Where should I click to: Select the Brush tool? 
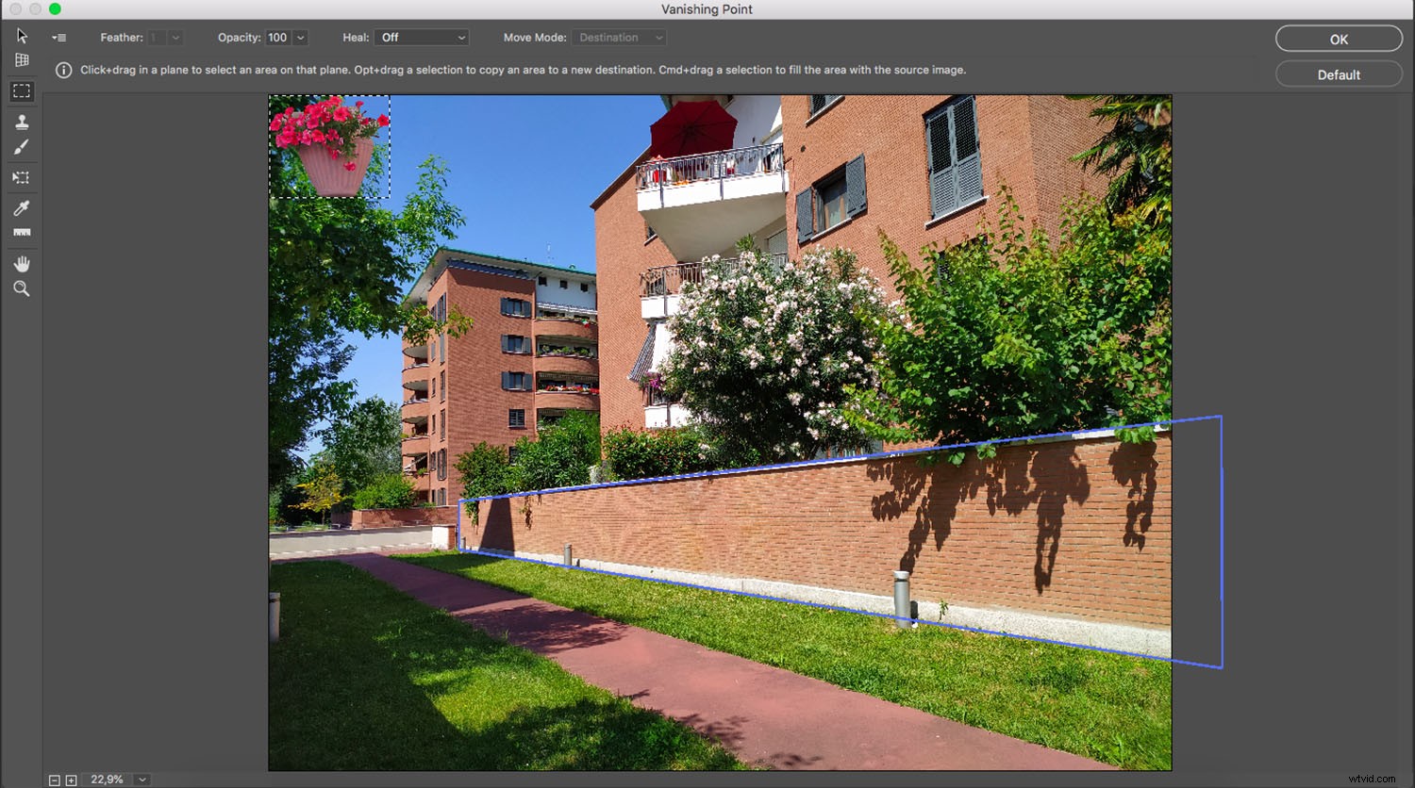[x=22, y=147]
